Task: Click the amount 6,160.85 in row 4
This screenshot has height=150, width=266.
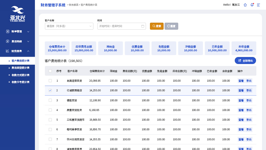Action: coord(94,110)
